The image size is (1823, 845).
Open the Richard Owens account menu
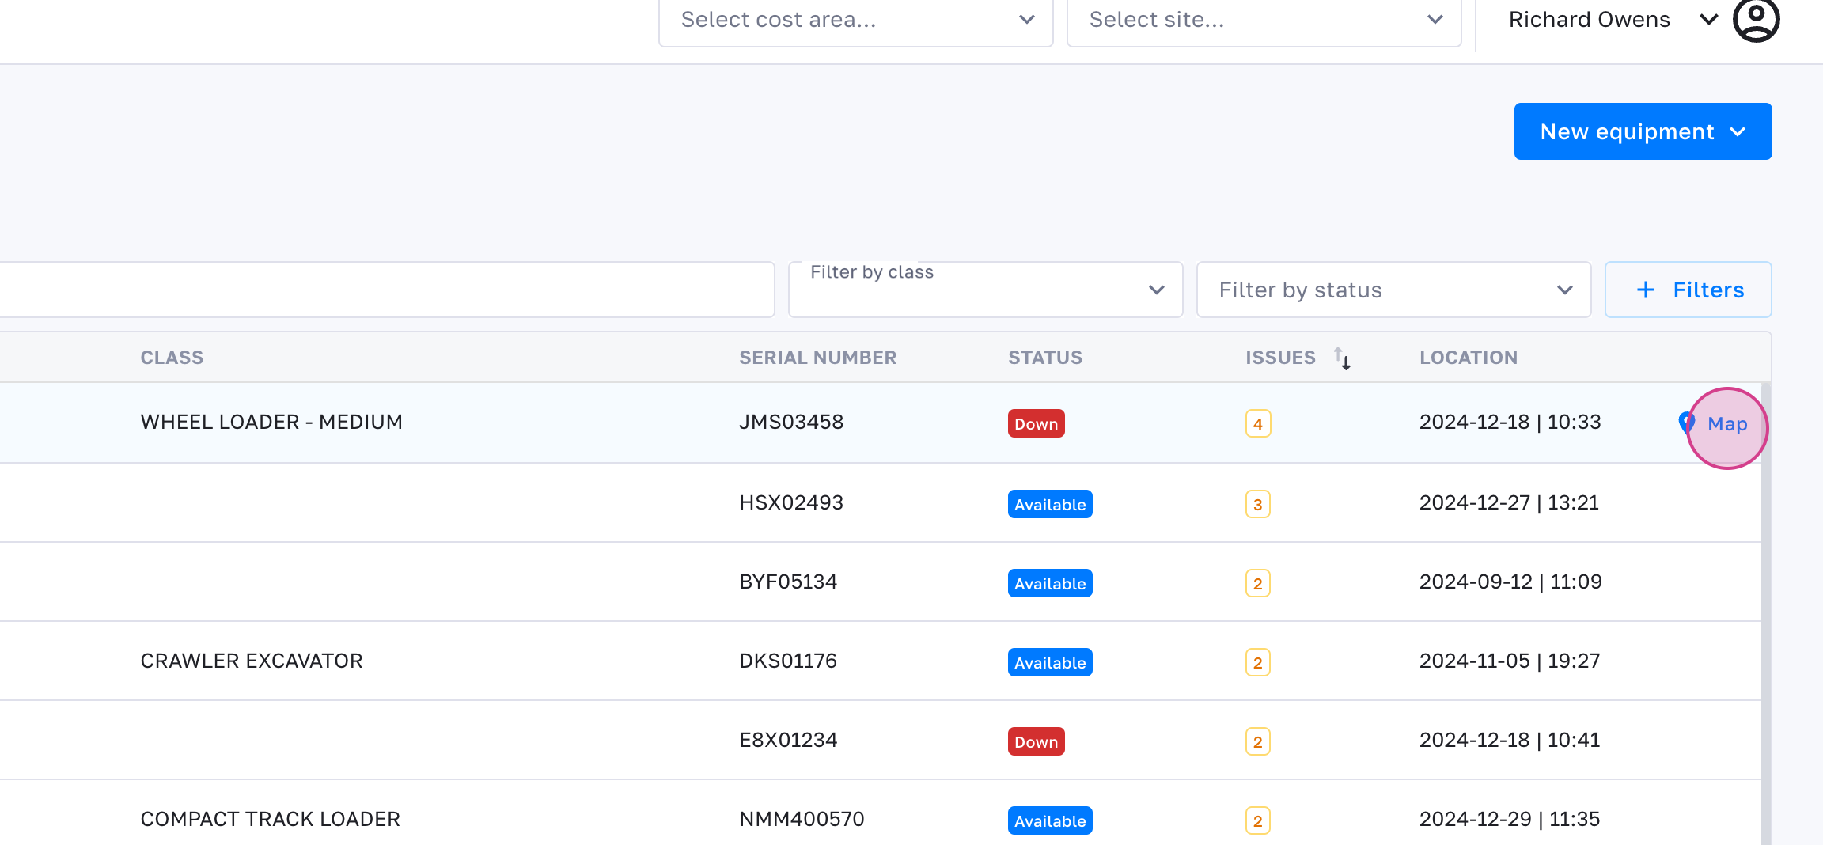pyautogui.click(x=1610, y=20)
